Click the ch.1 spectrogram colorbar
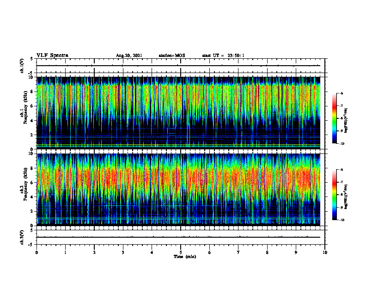This screenshot has height=283, width=366. click(x=335, y=118)
